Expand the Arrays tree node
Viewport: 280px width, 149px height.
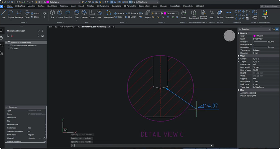(9, 48)
